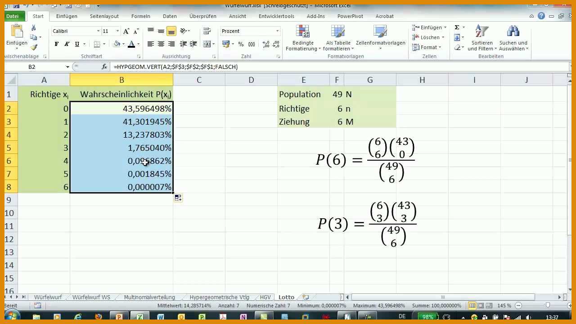Open the font size 11 dropdown

point(117,31)
